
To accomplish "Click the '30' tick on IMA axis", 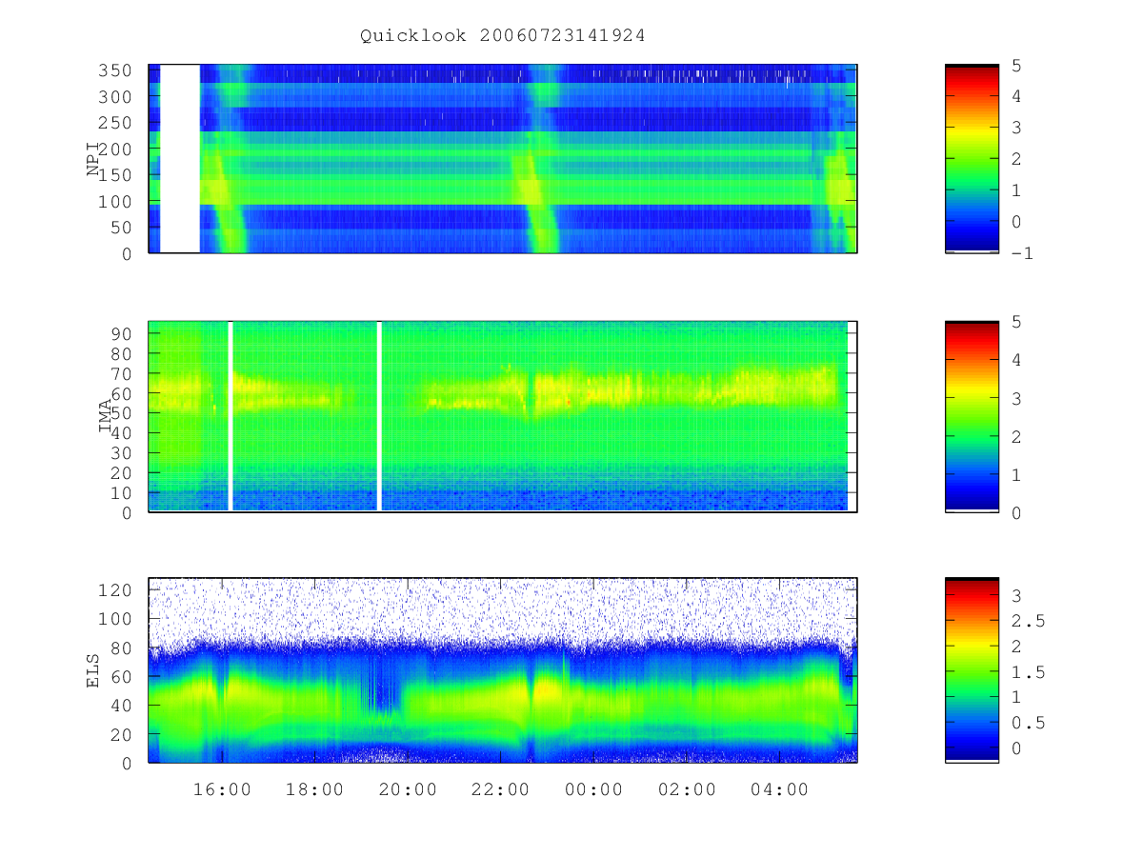I will pos(122,452).
